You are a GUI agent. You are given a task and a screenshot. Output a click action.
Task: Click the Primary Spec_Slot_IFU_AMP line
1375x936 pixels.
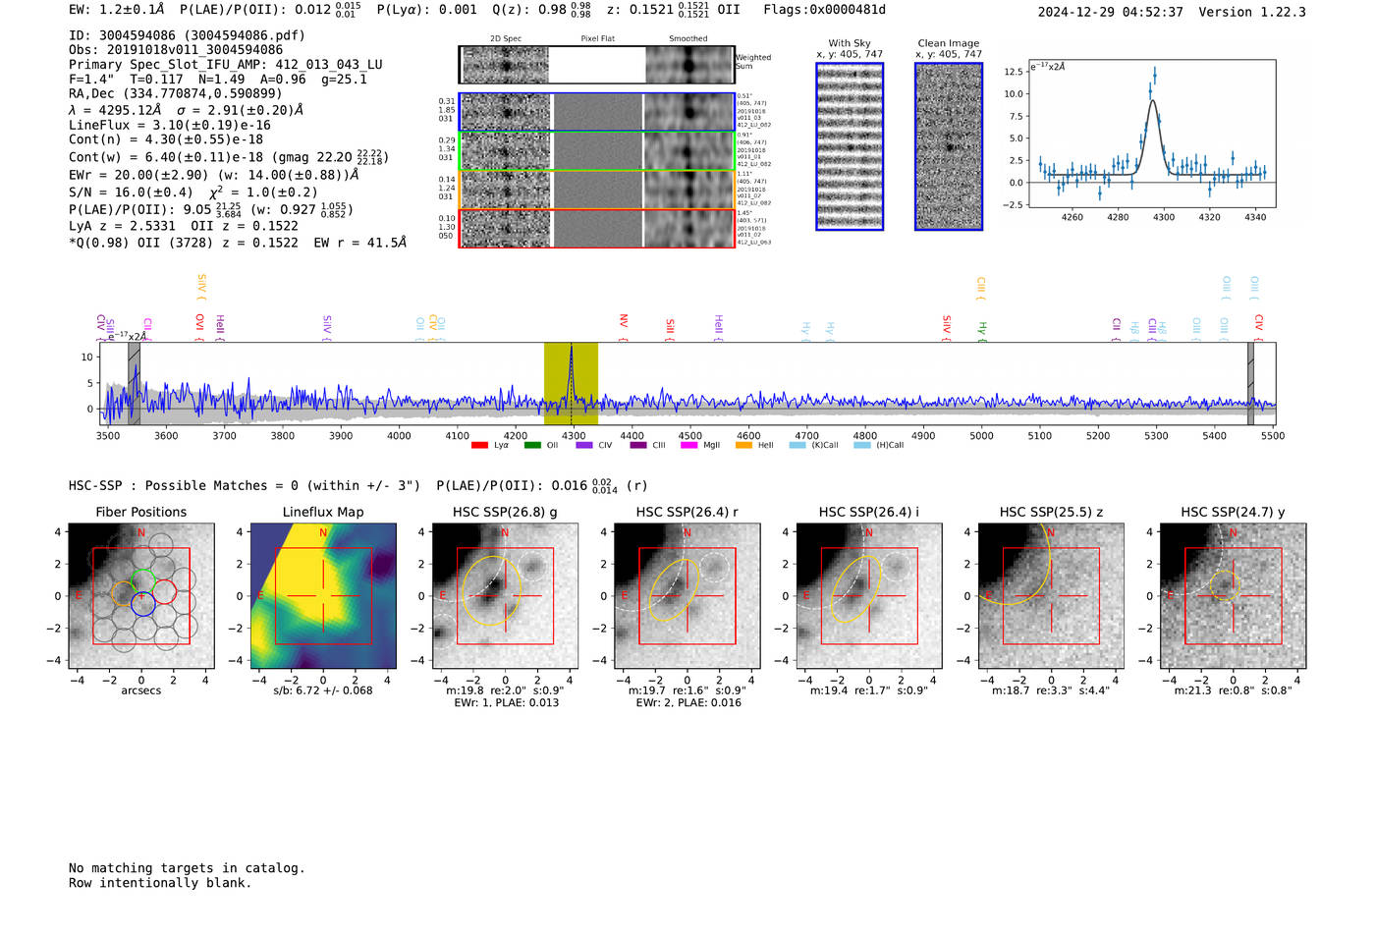pyautogui.click(x=226, y=65)
